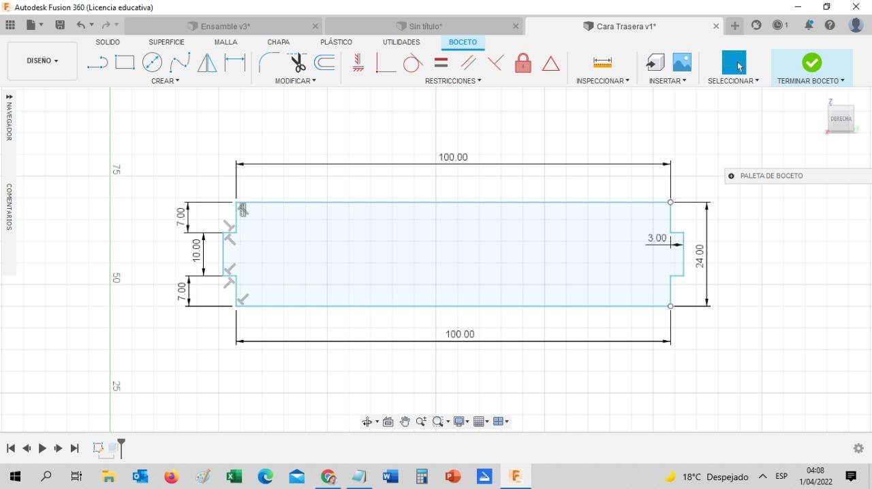Click the Terminar Boceto green checkmark
This screenshot has width=872, height=489.
(811, 63)
